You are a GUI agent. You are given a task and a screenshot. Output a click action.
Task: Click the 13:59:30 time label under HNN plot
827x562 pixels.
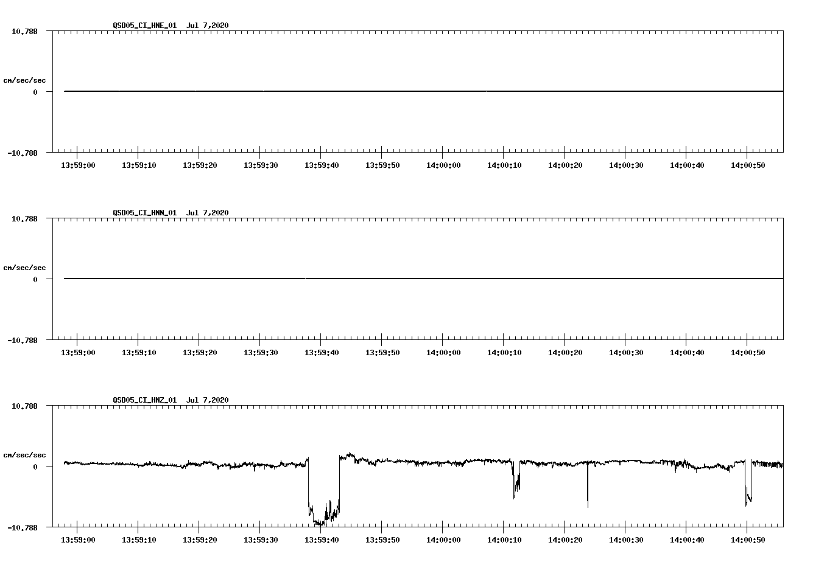point(261,353)
